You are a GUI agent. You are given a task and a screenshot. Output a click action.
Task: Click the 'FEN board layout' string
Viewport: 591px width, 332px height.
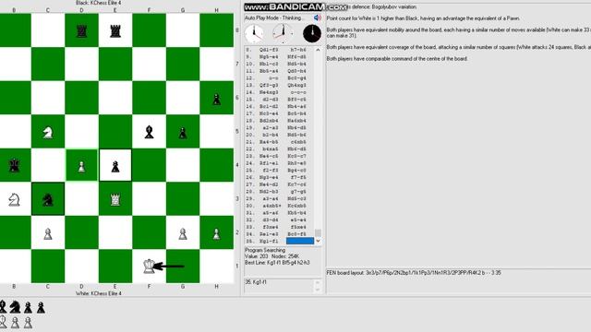(x=414, y=273)
